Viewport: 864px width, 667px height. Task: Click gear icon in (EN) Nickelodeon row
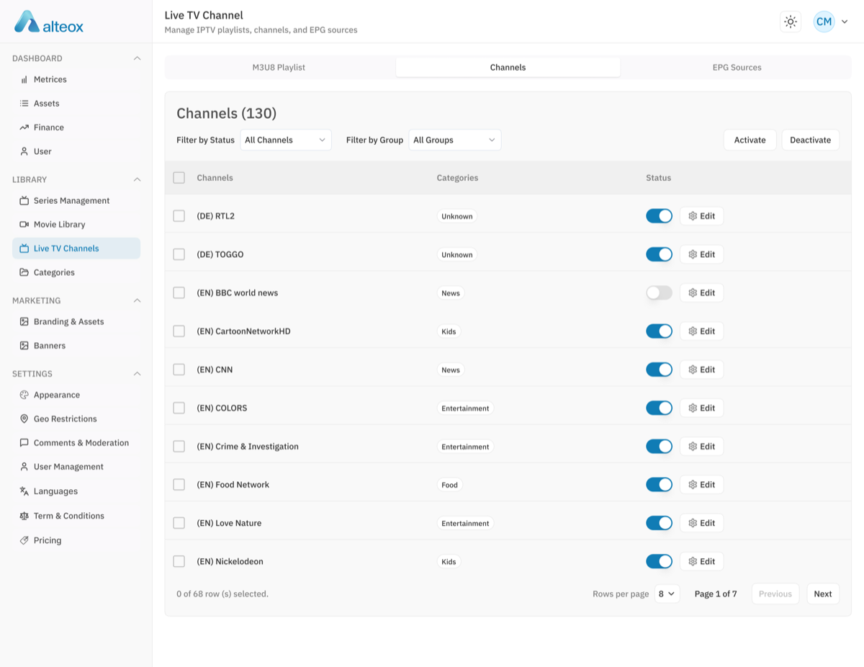[693, 561]
